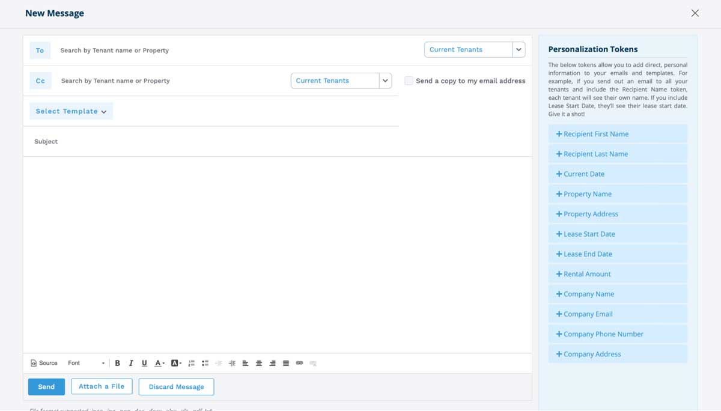Enable 'Send a copy to my email address'
721x411 pixels.
[x=409, y=81]
